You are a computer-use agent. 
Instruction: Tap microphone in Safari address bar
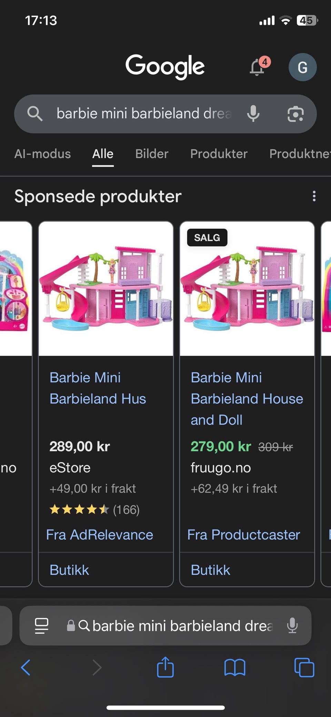tap(292, 626)
